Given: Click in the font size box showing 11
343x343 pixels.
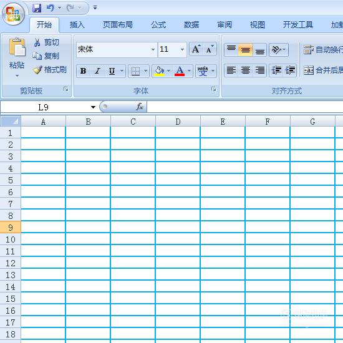Looking at the screenshot, I should click(x=169, y=49).
